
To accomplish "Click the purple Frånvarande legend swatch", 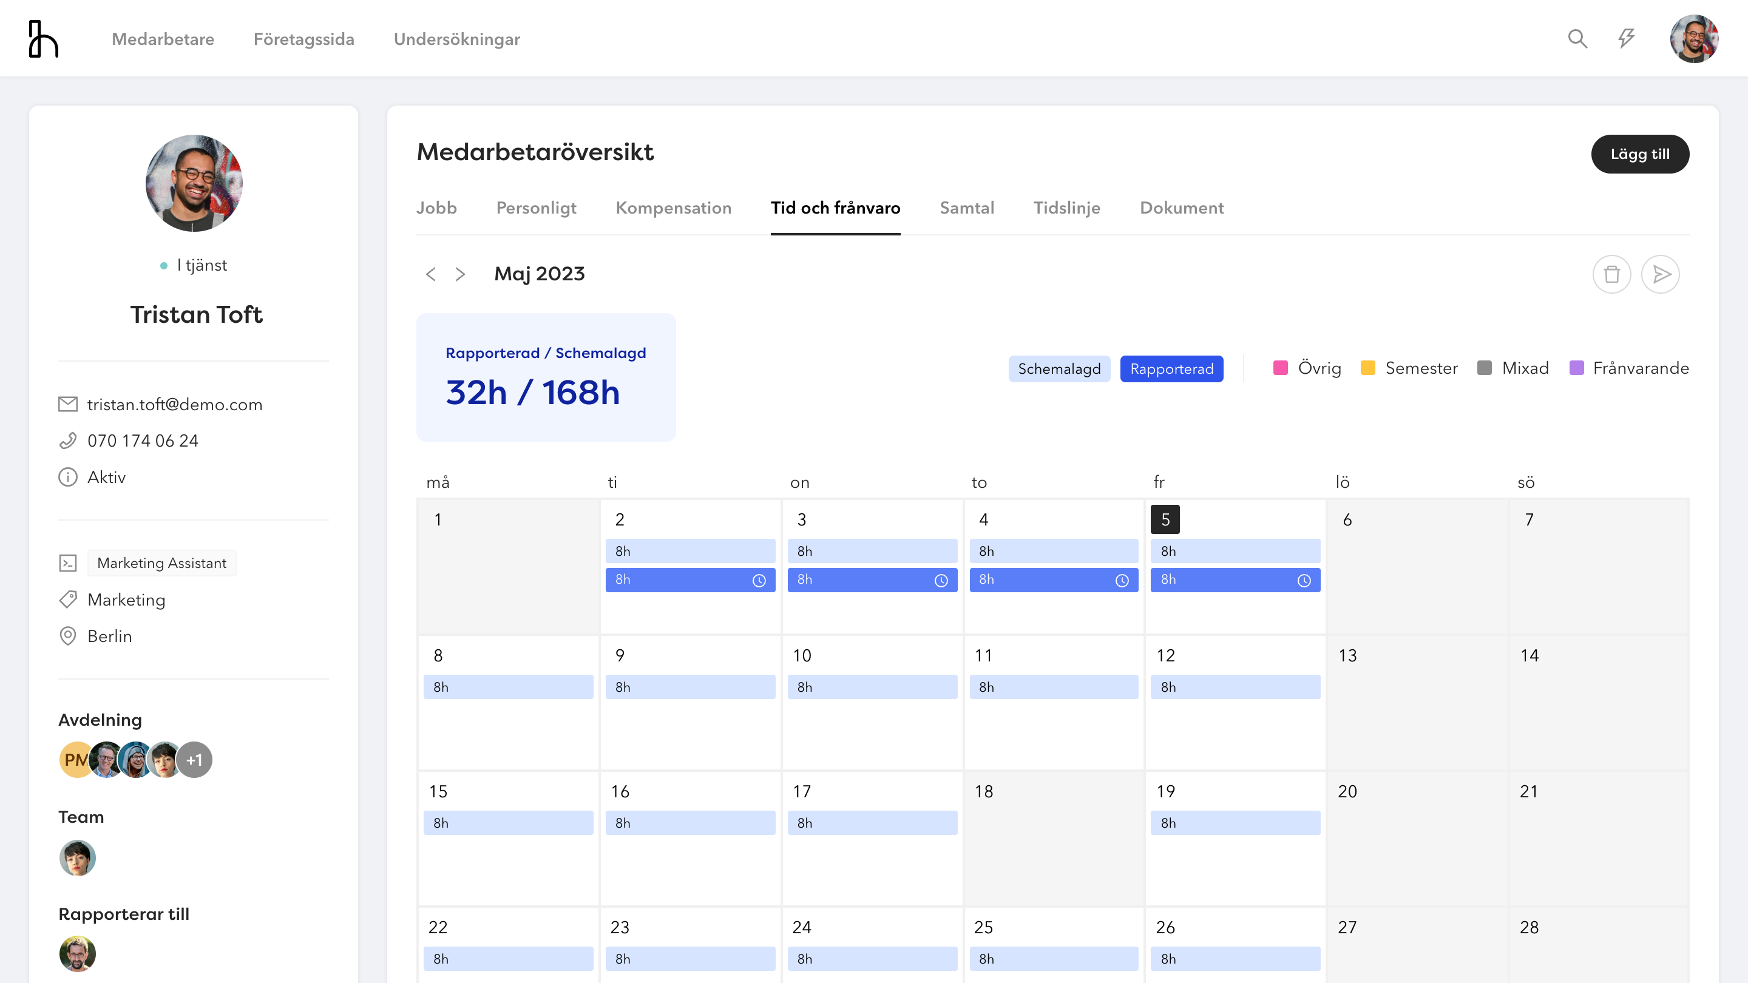I will (x=1577, y=368).
